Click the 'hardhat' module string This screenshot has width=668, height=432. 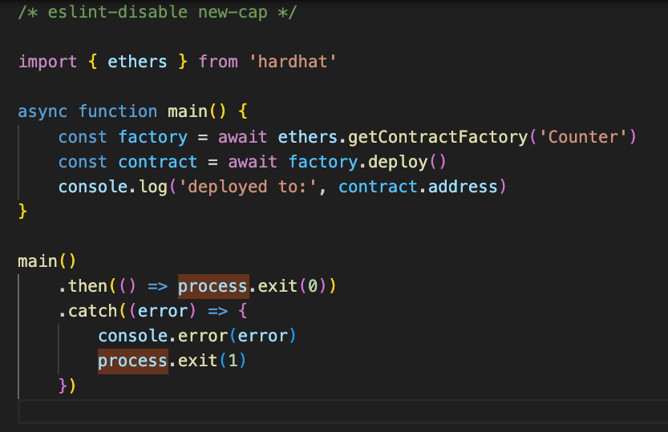tap(293, 62)
